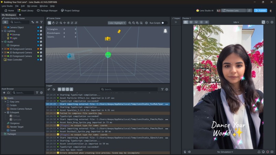This screenshot has height=155, width=276.
Task: Click the Snapchat ghost icon in scene
Action: pos(165,31)
